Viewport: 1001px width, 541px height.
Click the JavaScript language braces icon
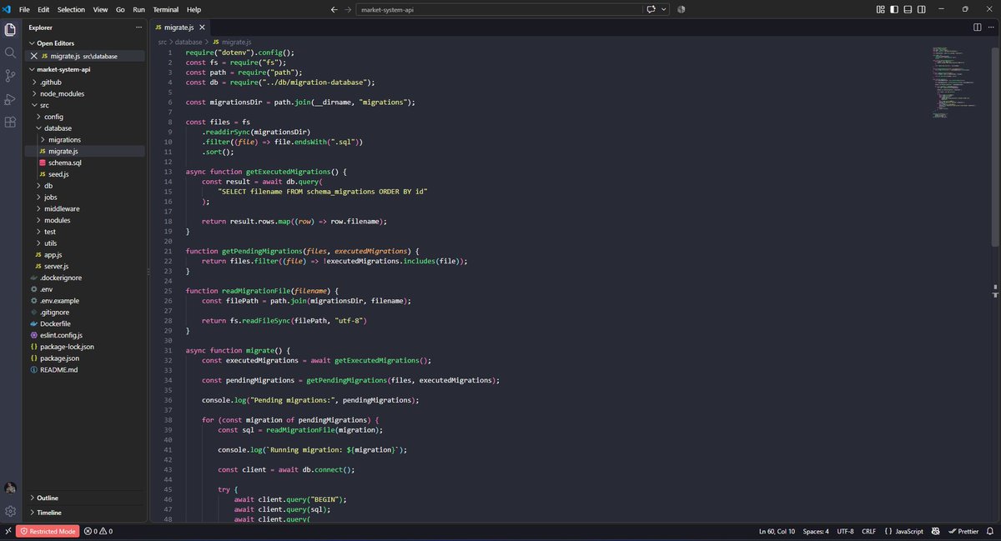[x=889, y=531]
